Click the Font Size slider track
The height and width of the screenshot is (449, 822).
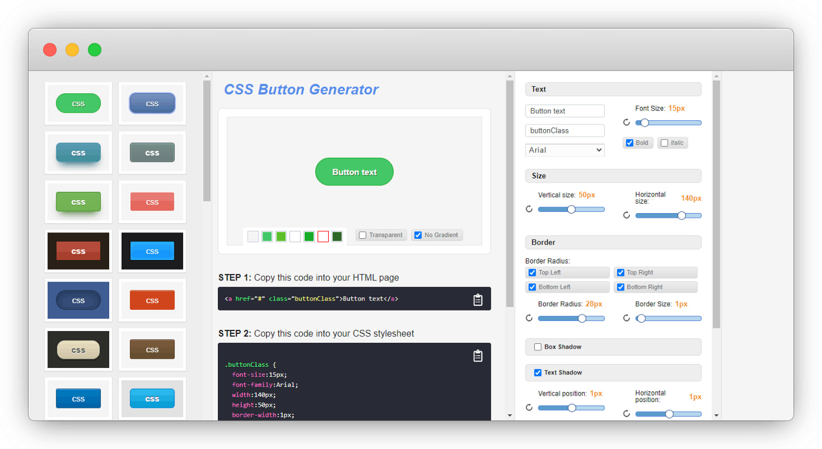pos(669,123)
